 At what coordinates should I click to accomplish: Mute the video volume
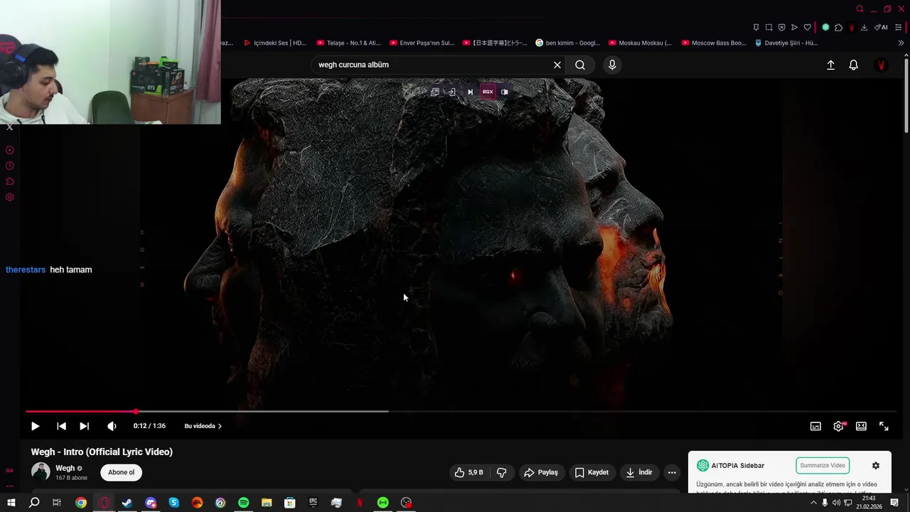112,426
